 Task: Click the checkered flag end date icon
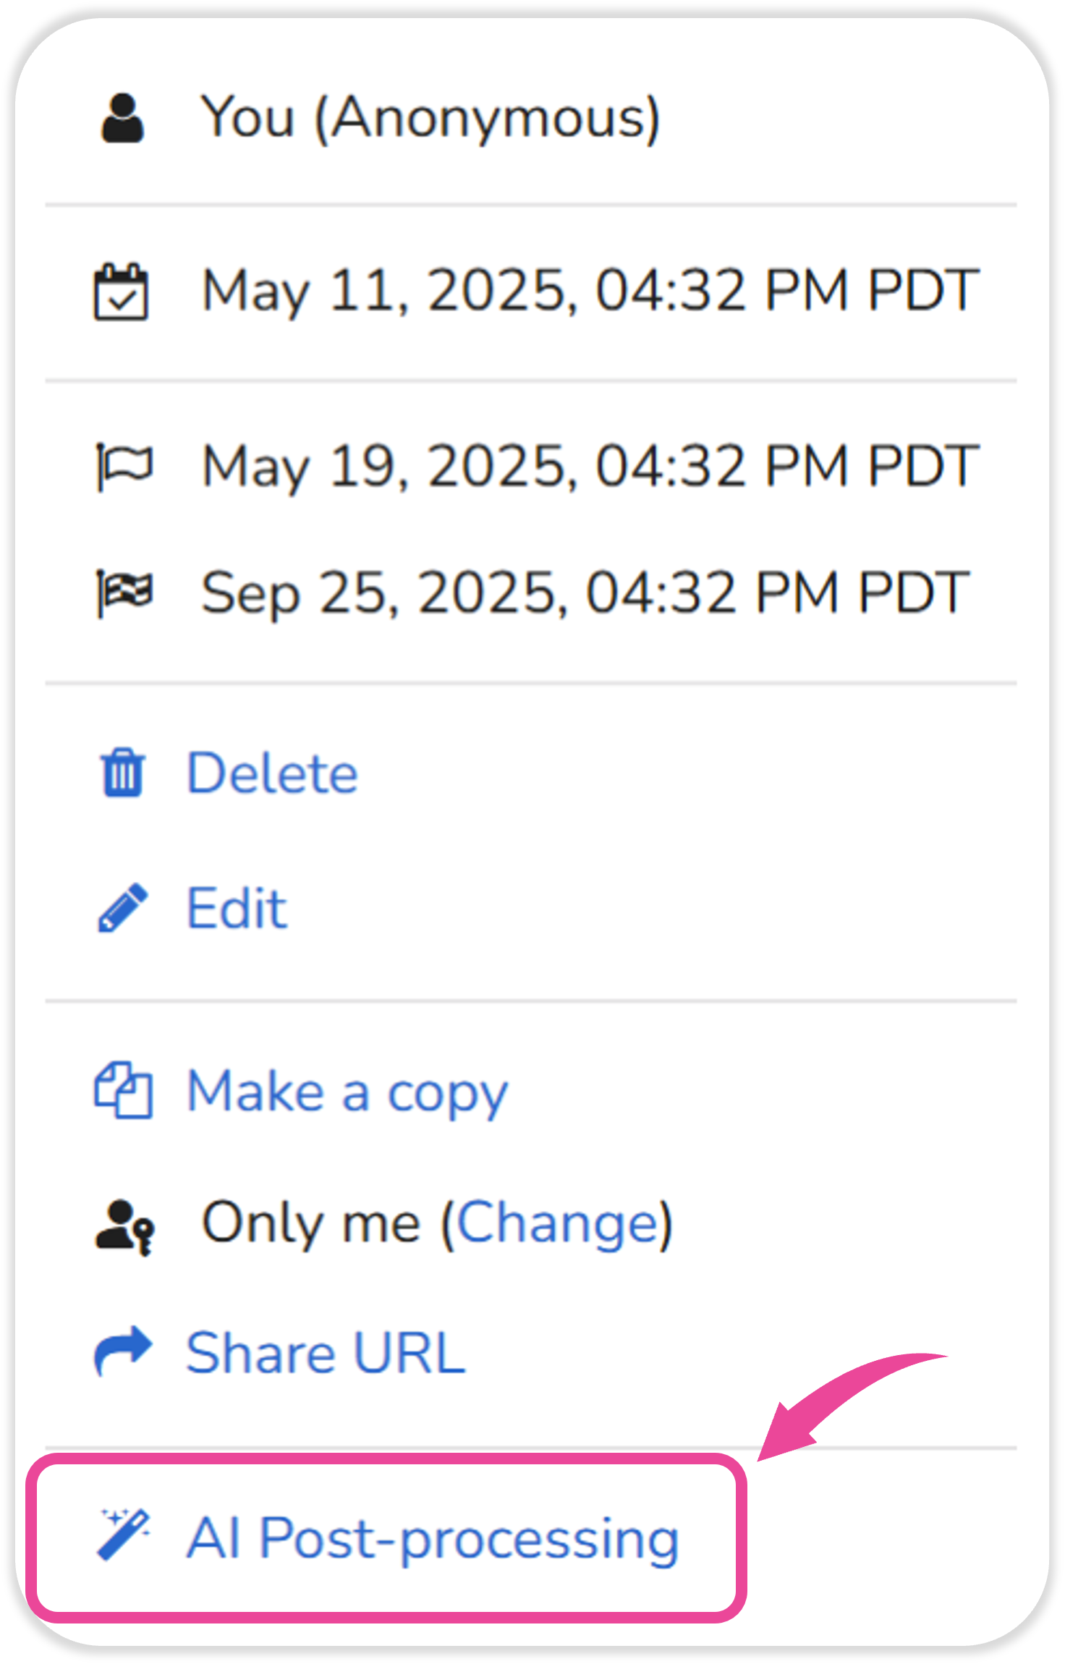coord(124,593)
